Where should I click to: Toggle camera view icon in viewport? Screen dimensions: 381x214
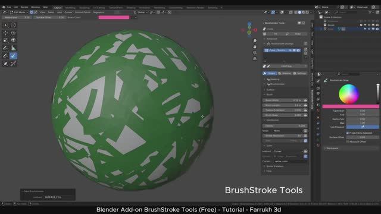tap(255, 53)
